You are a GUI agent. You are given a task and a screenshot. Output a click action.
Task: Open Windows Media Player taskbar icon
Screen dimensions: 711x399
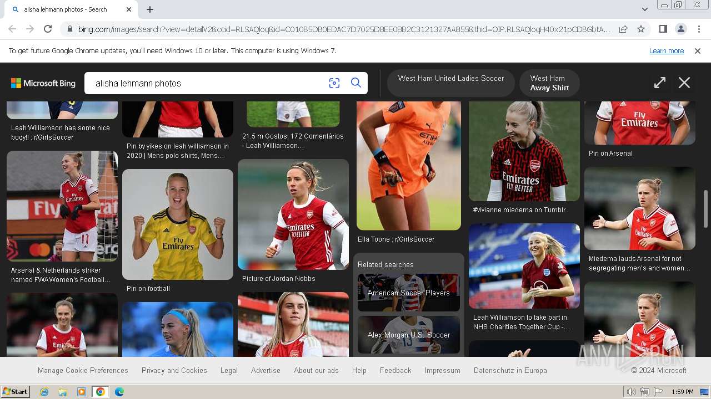tap(82, 392)
